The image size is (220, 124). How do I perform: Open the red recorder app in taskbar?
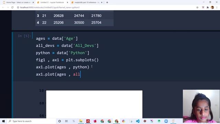coord(88,121)
